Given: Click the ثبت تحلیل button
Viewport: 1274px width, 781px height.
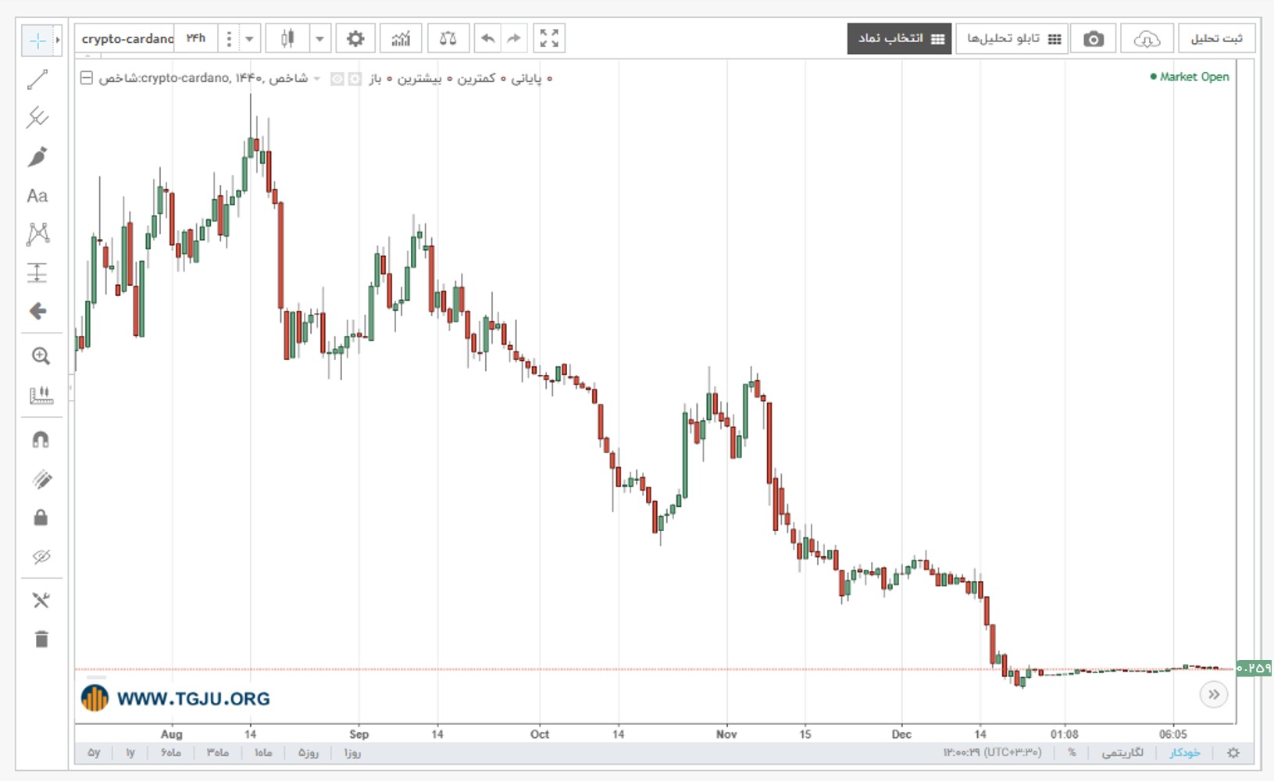Looking at the screenshot, I should click(1216, 38).
